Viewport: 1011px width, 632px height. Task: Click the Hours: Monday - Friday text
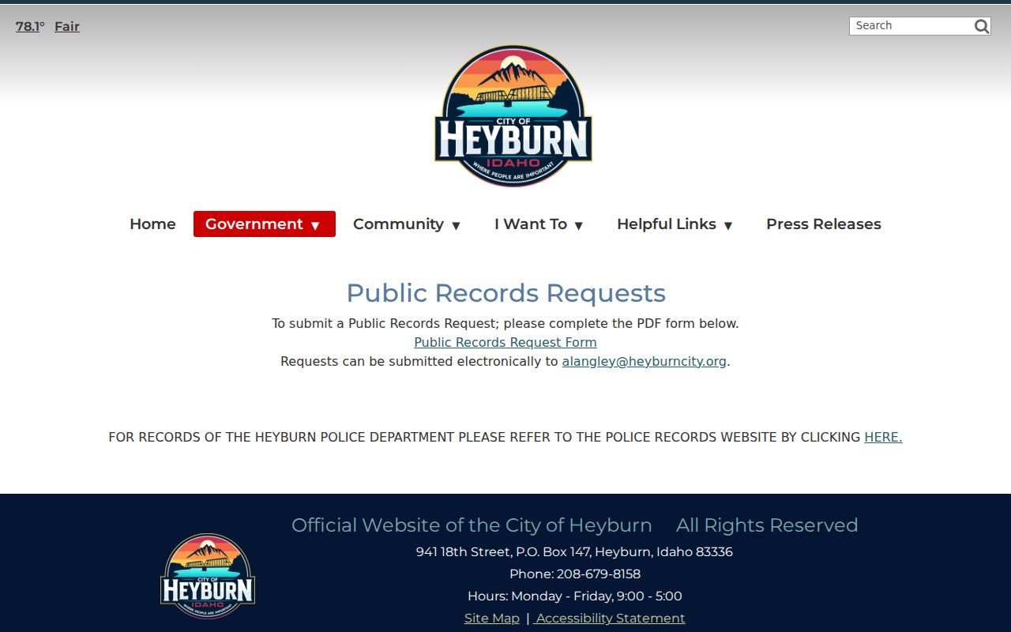[575, 596]
